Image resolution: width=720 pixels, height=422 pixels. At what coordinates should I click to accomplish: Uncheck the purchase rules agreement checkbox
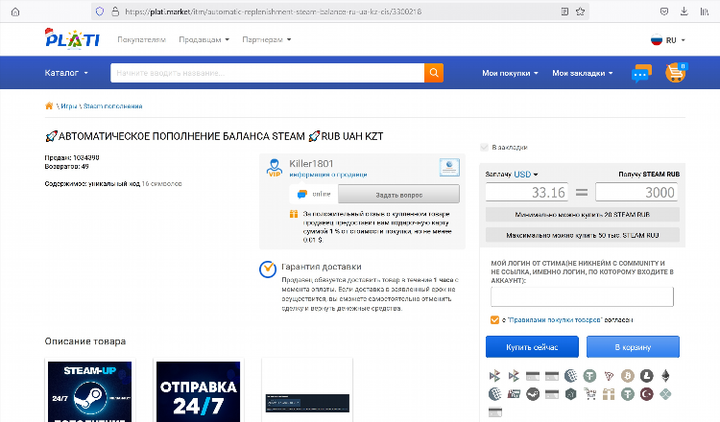[494, 319]
